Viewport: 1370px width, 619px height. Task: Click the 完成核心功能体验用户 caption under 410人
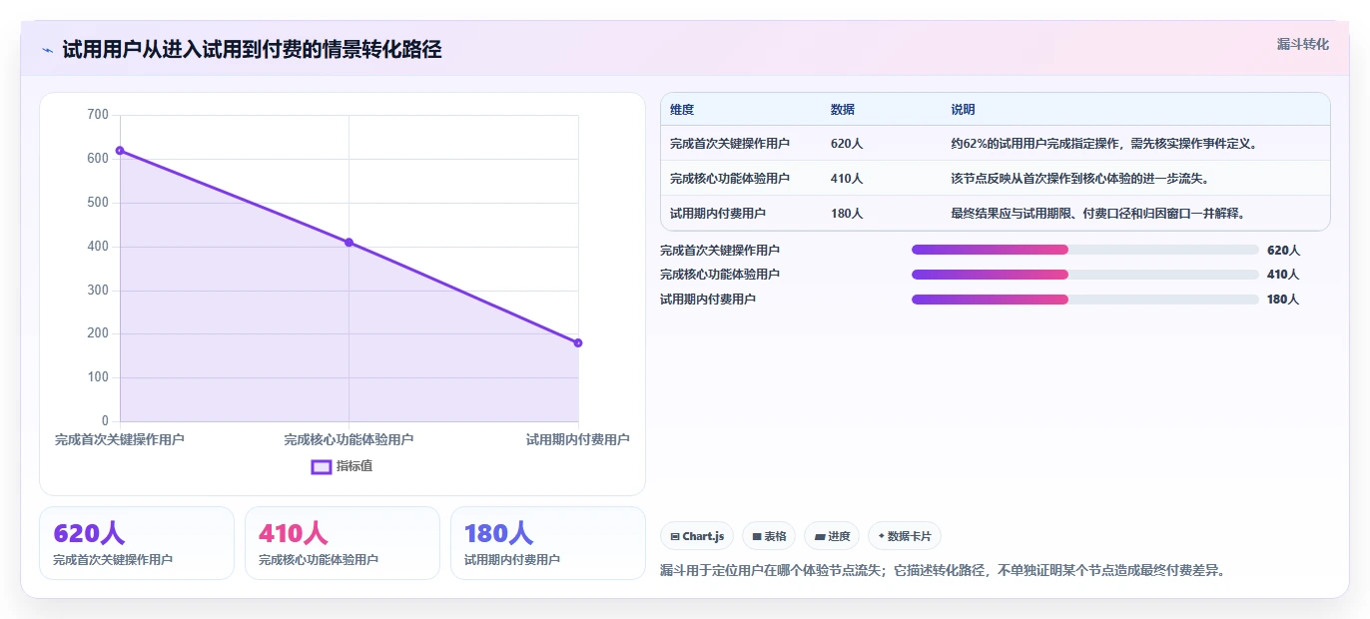tap(318, 560)
